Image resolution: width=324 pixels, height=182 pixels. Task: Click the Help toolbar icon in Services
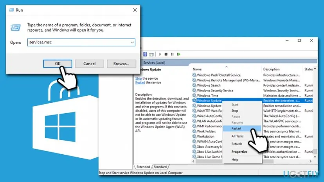coord(145,54)
